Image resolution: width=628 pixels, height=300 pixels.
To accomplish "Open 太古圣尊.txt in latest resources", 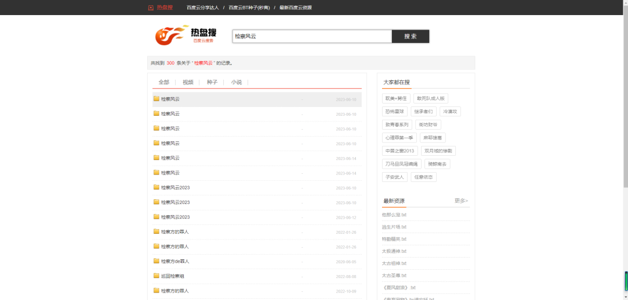I will (394, 276).
